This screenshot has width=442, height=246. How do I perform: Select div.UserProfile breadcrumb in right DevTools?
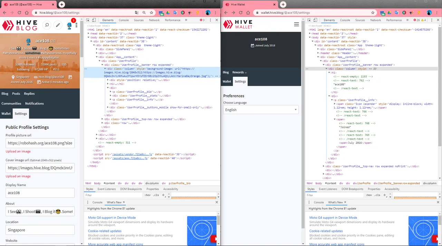pos(362,183)
